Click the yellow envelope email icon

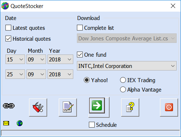tap(6, 123)
